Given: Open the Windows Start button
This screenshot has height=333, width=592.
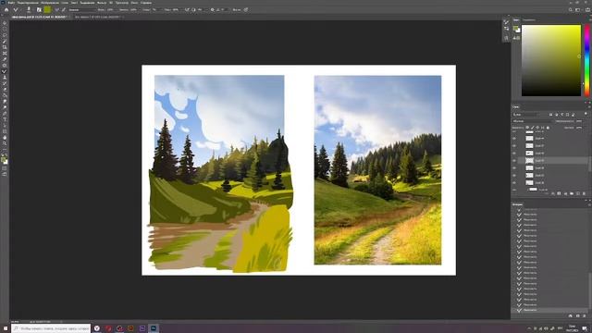Looking at the screenshot, I should point(6,328).
